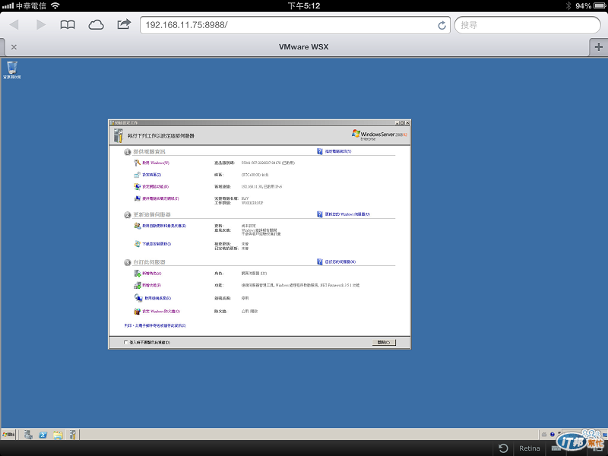Click the automatic updating and feedback icon
This screenshot has height=456, width=608.
tap(138, 226)
